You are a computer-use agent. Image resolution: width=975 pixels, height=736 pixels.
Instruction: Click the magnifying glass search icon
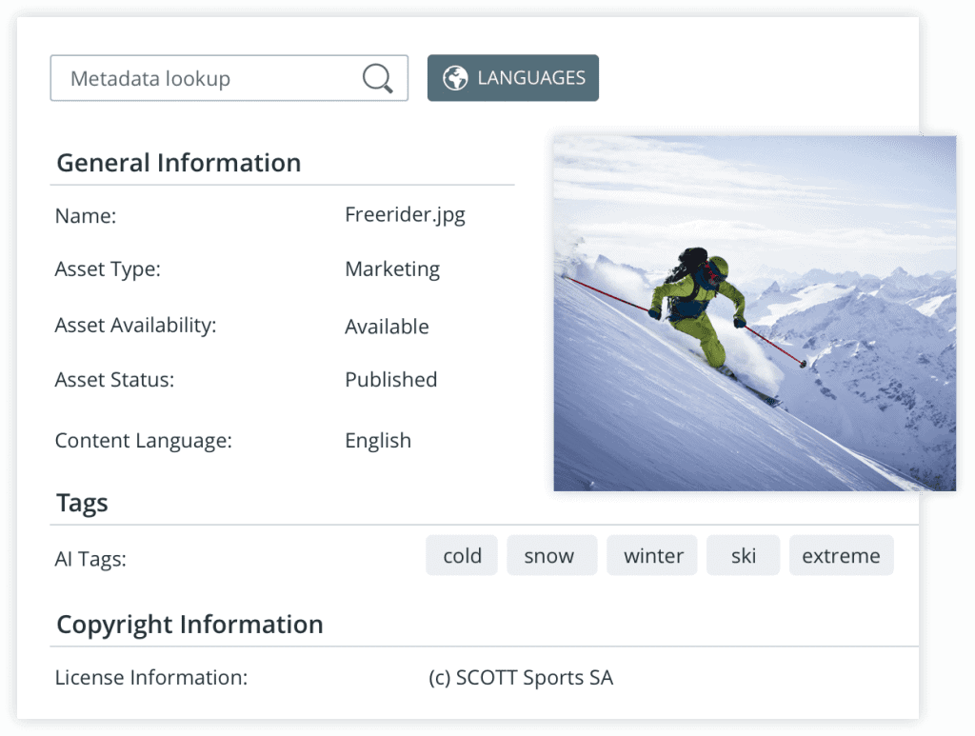click(x=378, y=79)
